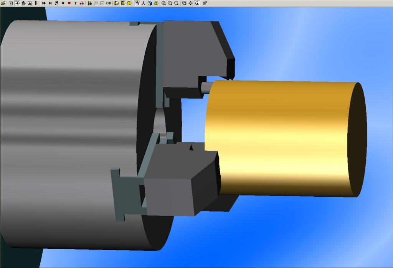
Task: Click the yellow machine icon
Action: point(90,3)
